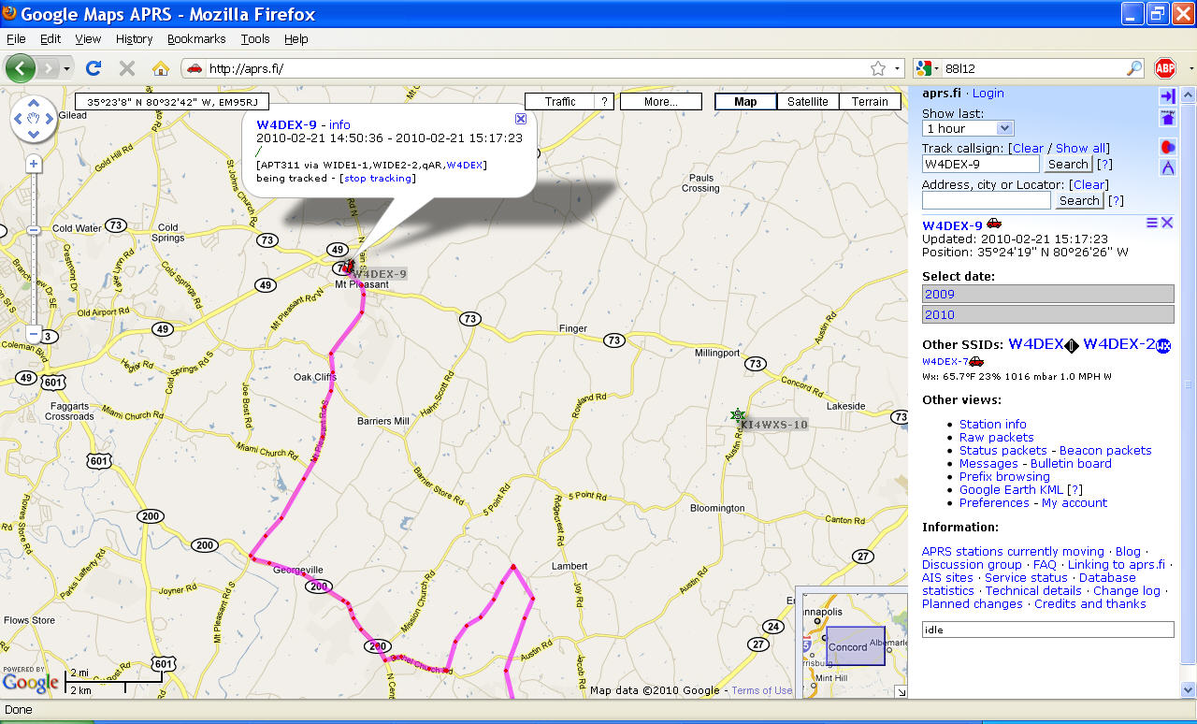Click the Track callsign input field

point(980,164)
